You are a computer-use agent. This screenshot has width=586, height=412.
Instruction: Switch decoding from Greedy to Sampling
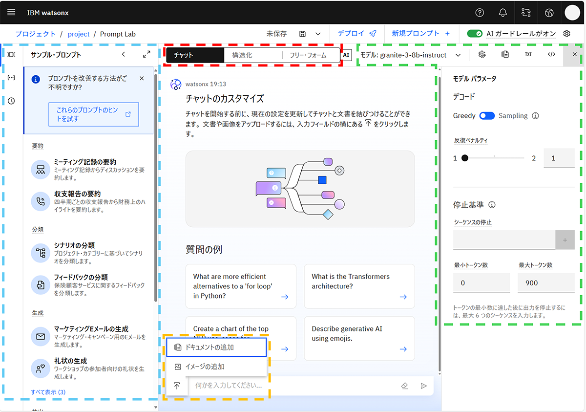click(487, 116)
